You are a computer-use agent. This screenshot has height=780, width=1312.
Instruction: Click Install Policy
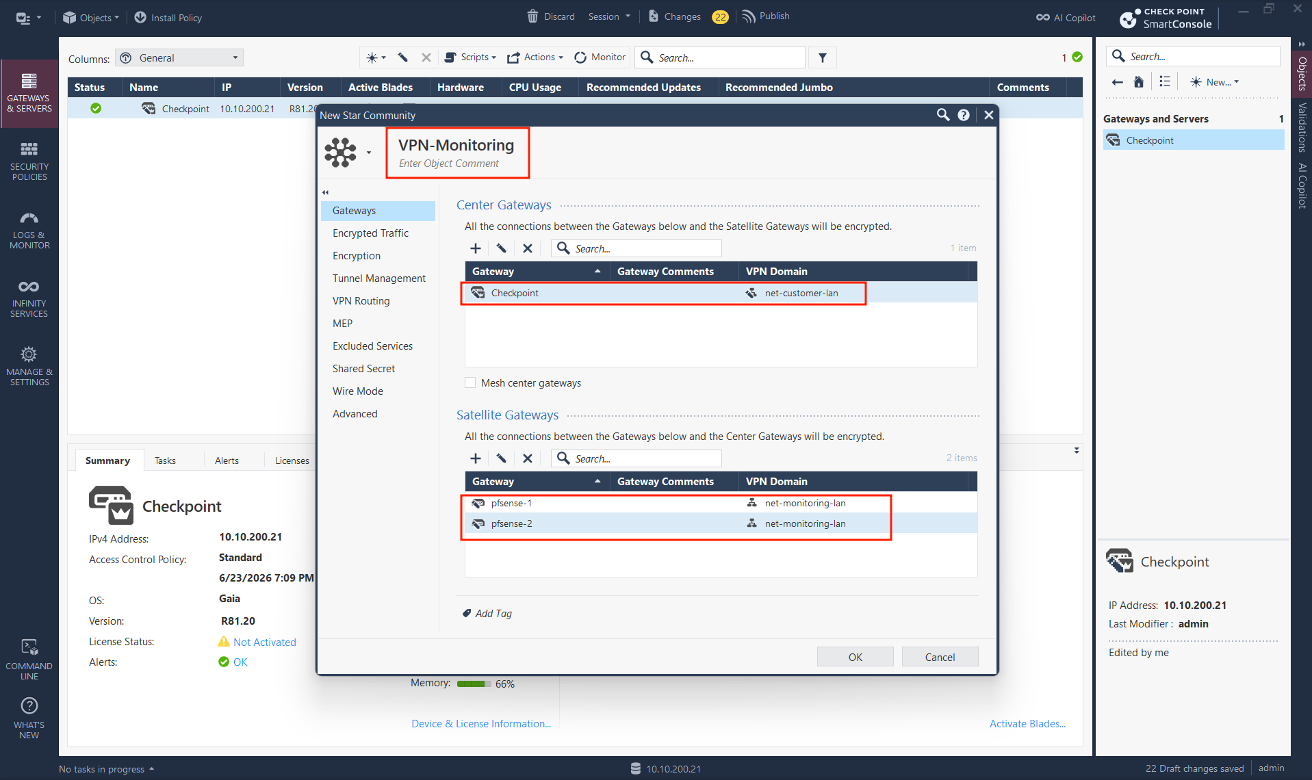168,18
